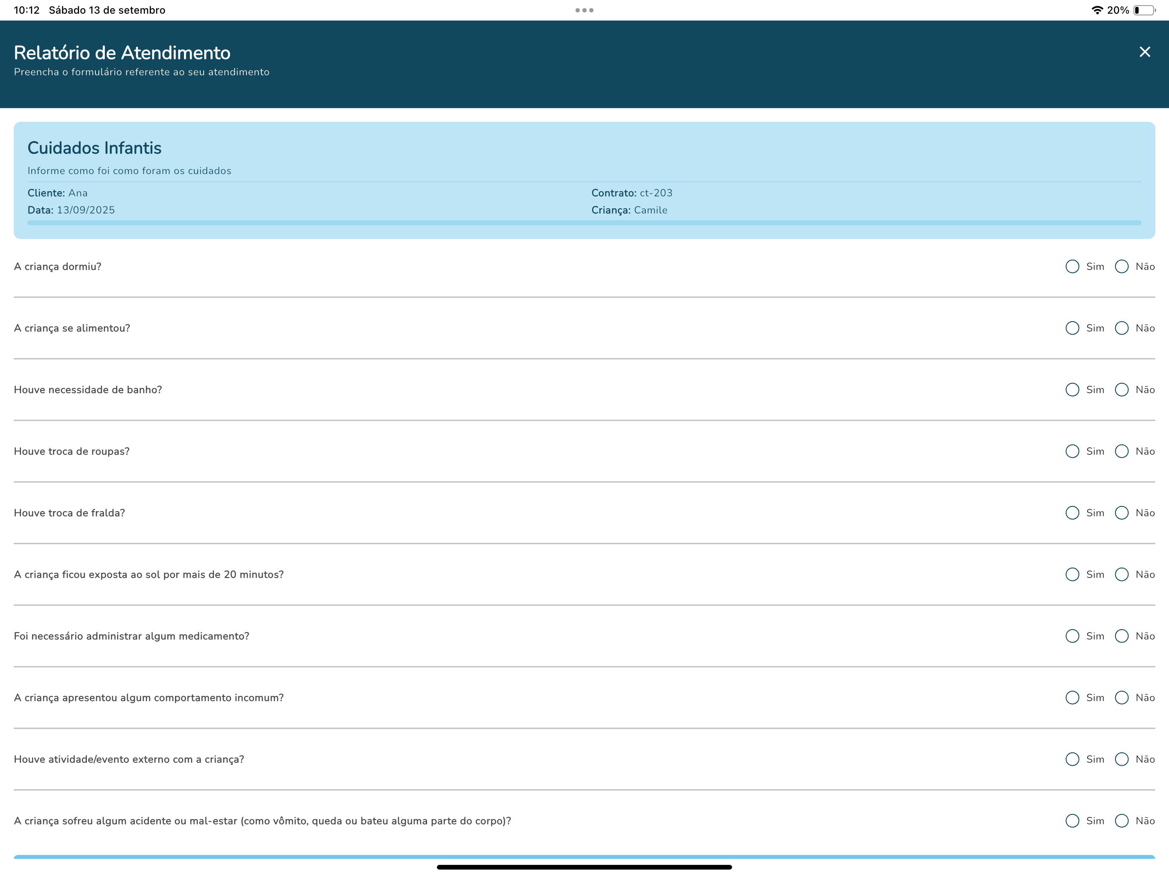Select Não for atividade/evento externo question
This screenshot has width=1169, height=876.
[1122, 759]
